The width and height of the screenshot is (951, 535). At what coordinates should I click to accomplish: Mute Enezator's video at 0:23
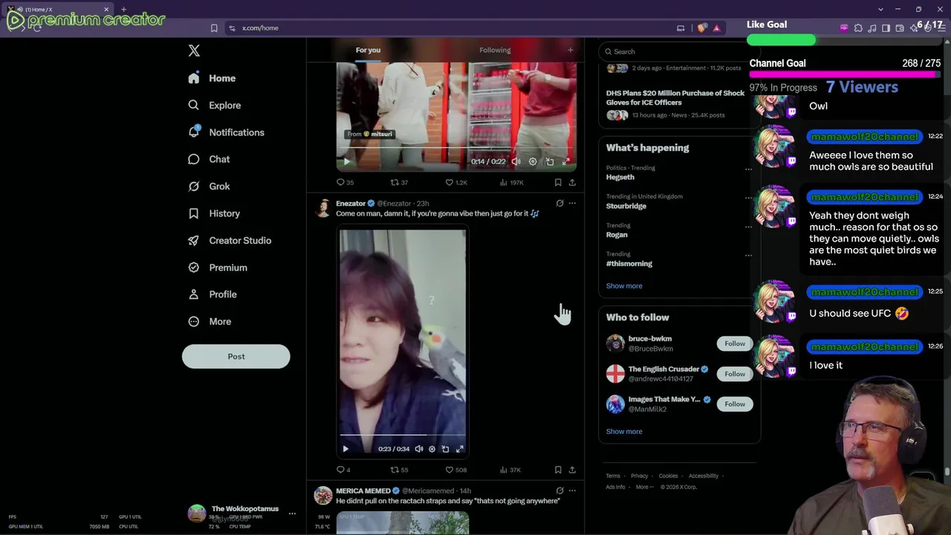click(x=419, y=449)
